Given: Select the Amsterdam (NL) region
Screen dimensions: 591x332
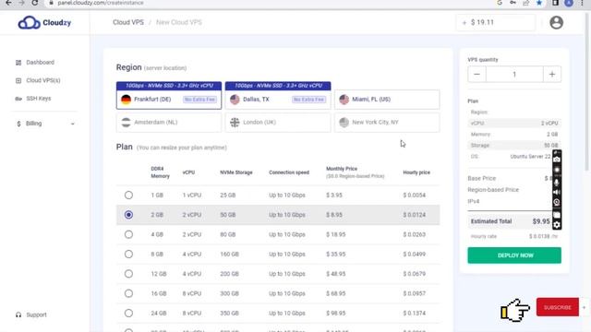Looking at the screenshot, I should (169, 123).
